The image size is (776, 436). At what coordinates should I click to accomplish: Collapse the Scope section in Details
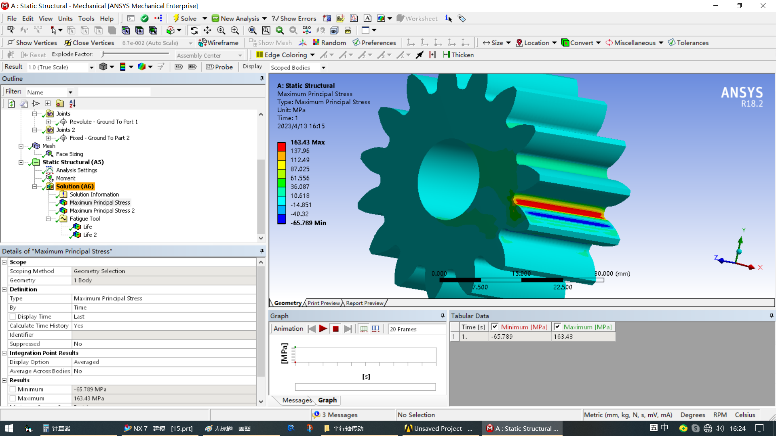pyautogui.click(x=4, y=262)
